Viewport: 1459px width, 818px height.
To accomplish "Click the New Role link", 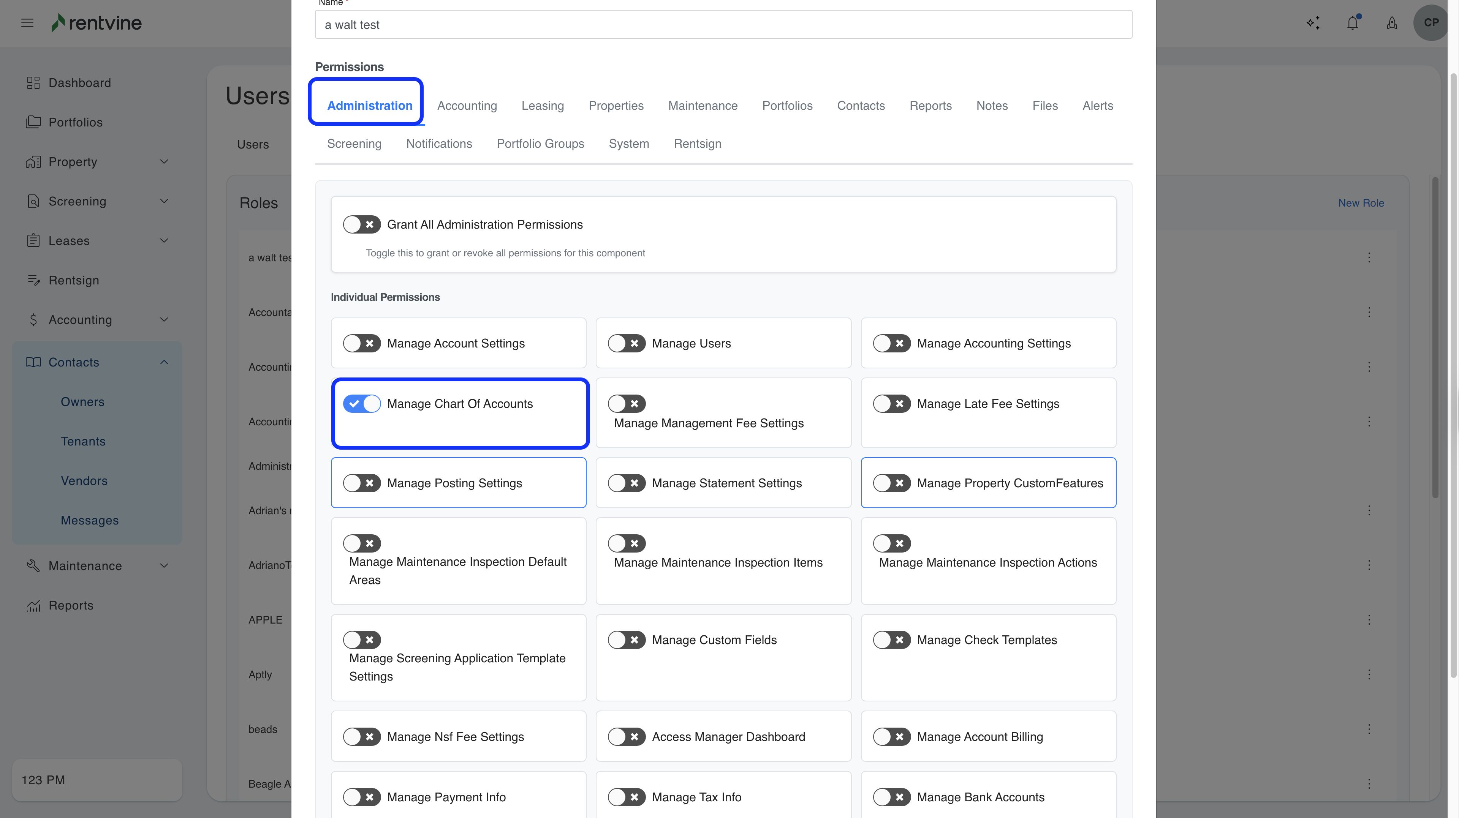I will pos(1361,203).
